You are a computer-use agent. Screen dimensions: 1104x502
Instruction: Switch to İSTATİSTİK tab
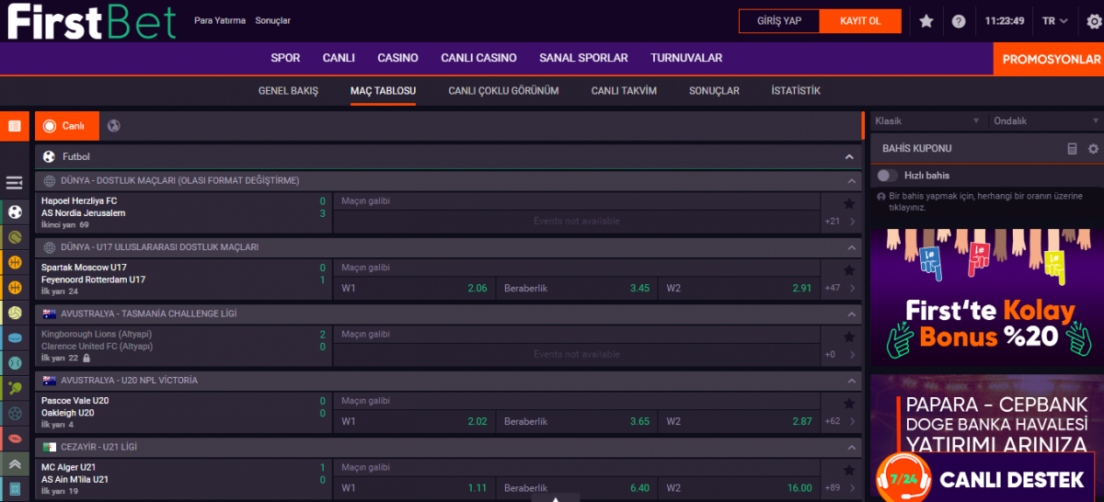pos(796,91)
